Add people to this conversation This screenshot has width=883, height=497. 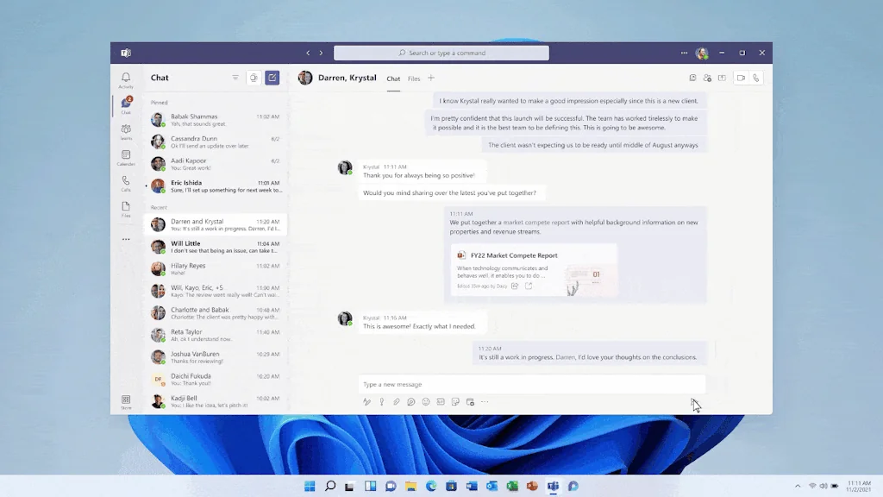(x=707, y=79)
